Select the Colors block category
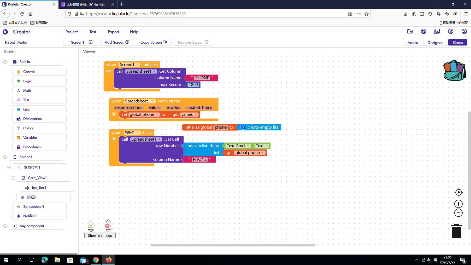 coord(39,128)
